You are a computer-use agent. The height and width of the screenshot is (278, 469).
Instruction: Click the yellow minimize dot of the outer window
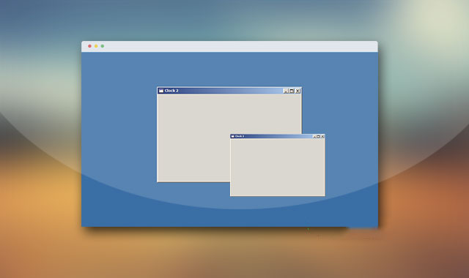tap(96, 46)
